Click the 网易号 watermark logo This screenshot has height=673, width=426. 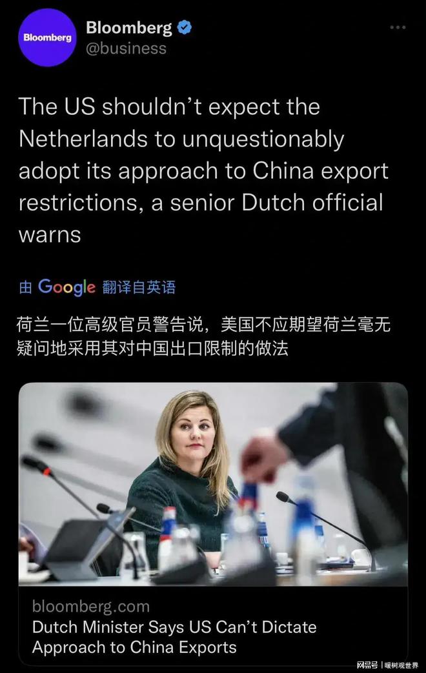pyautogui.click(x=367, y=665)
